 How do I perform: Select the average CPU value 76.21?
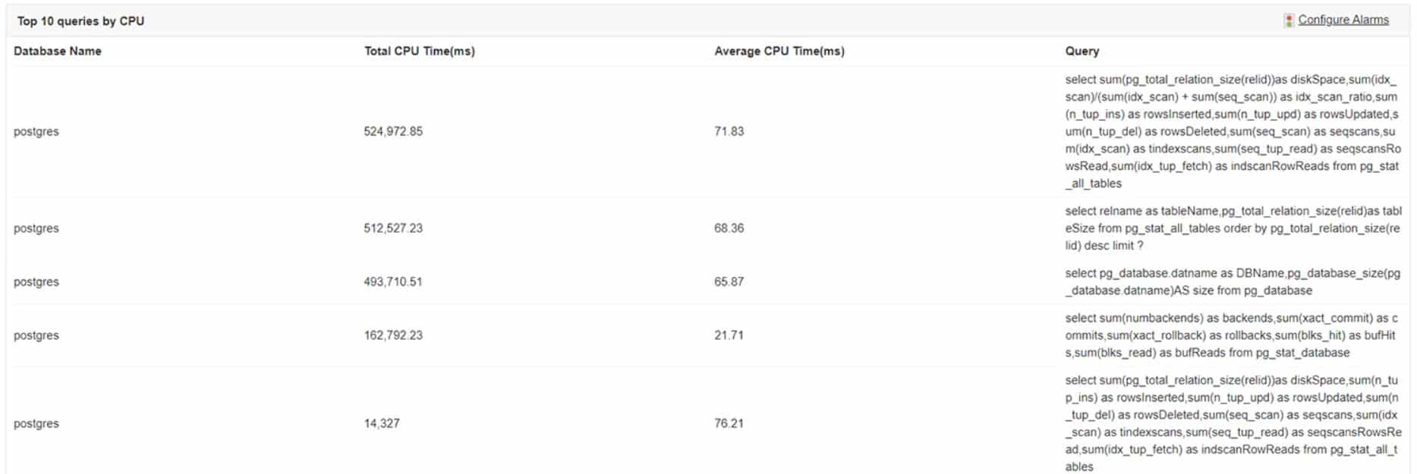(x=730, y=425)
